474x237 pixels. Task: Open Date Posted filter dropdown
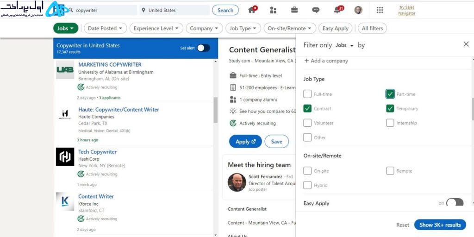tap(105, 28)
